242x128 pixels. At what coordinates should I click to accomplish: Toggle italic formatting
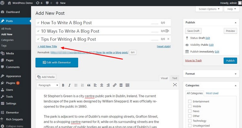click(69, 85)
